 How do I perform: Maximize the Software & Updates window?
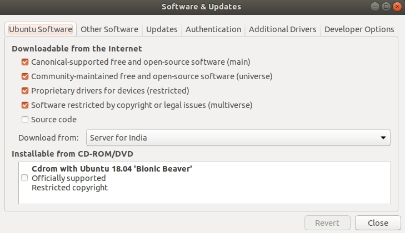pyautogui.click(x=386, y=7)
